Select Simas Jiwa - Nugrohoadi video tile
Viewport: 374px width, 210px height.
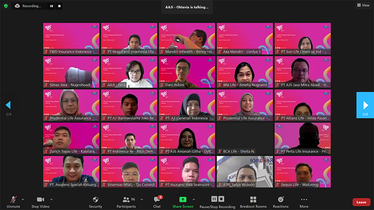coord(72,72)
